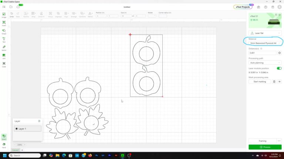Switch to the Canvas1 tab
This screenshot has width=284, height=159.
point(16,150)
